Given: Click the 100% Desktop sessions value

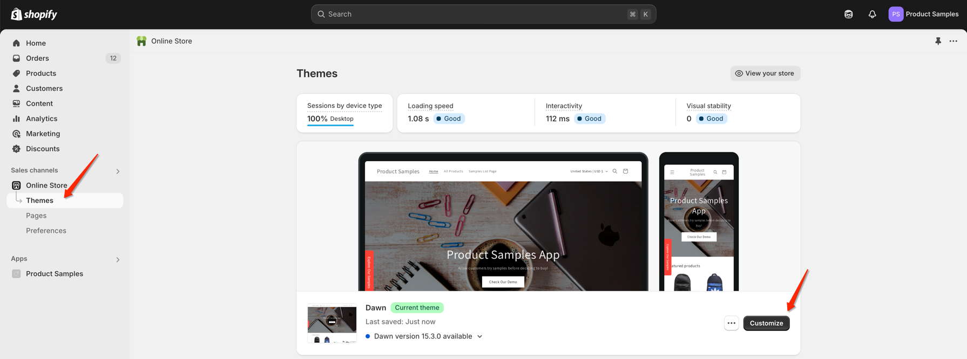Looking at the screenshot, I should (330, 119).
